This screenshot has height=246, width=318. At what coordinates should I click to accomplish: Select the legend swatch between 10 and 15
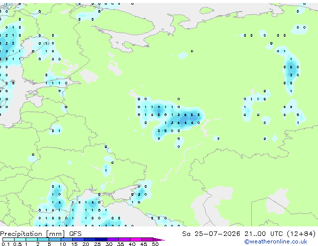(66, 239)
